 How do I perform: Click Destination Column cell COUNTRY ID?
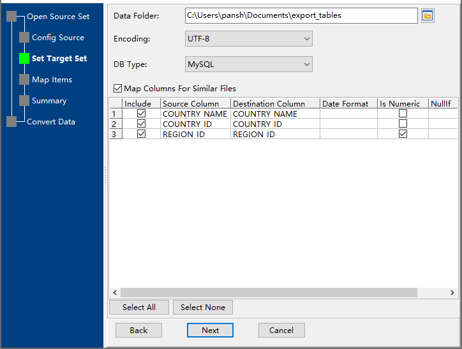[275, 124]
